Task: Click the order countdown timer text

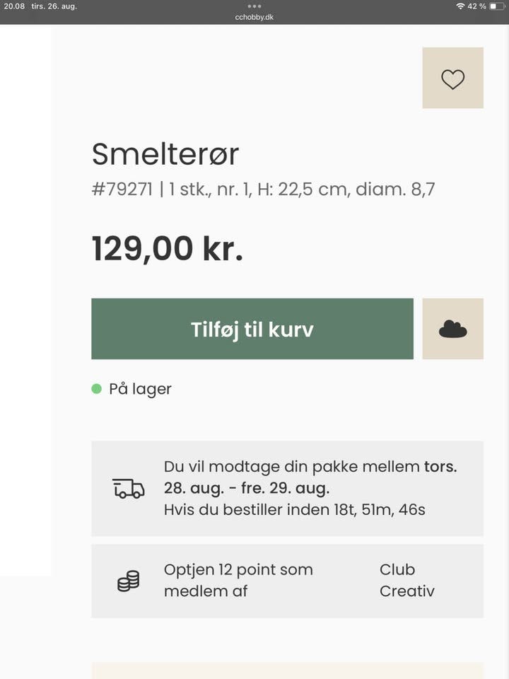Action: (294, 509)
